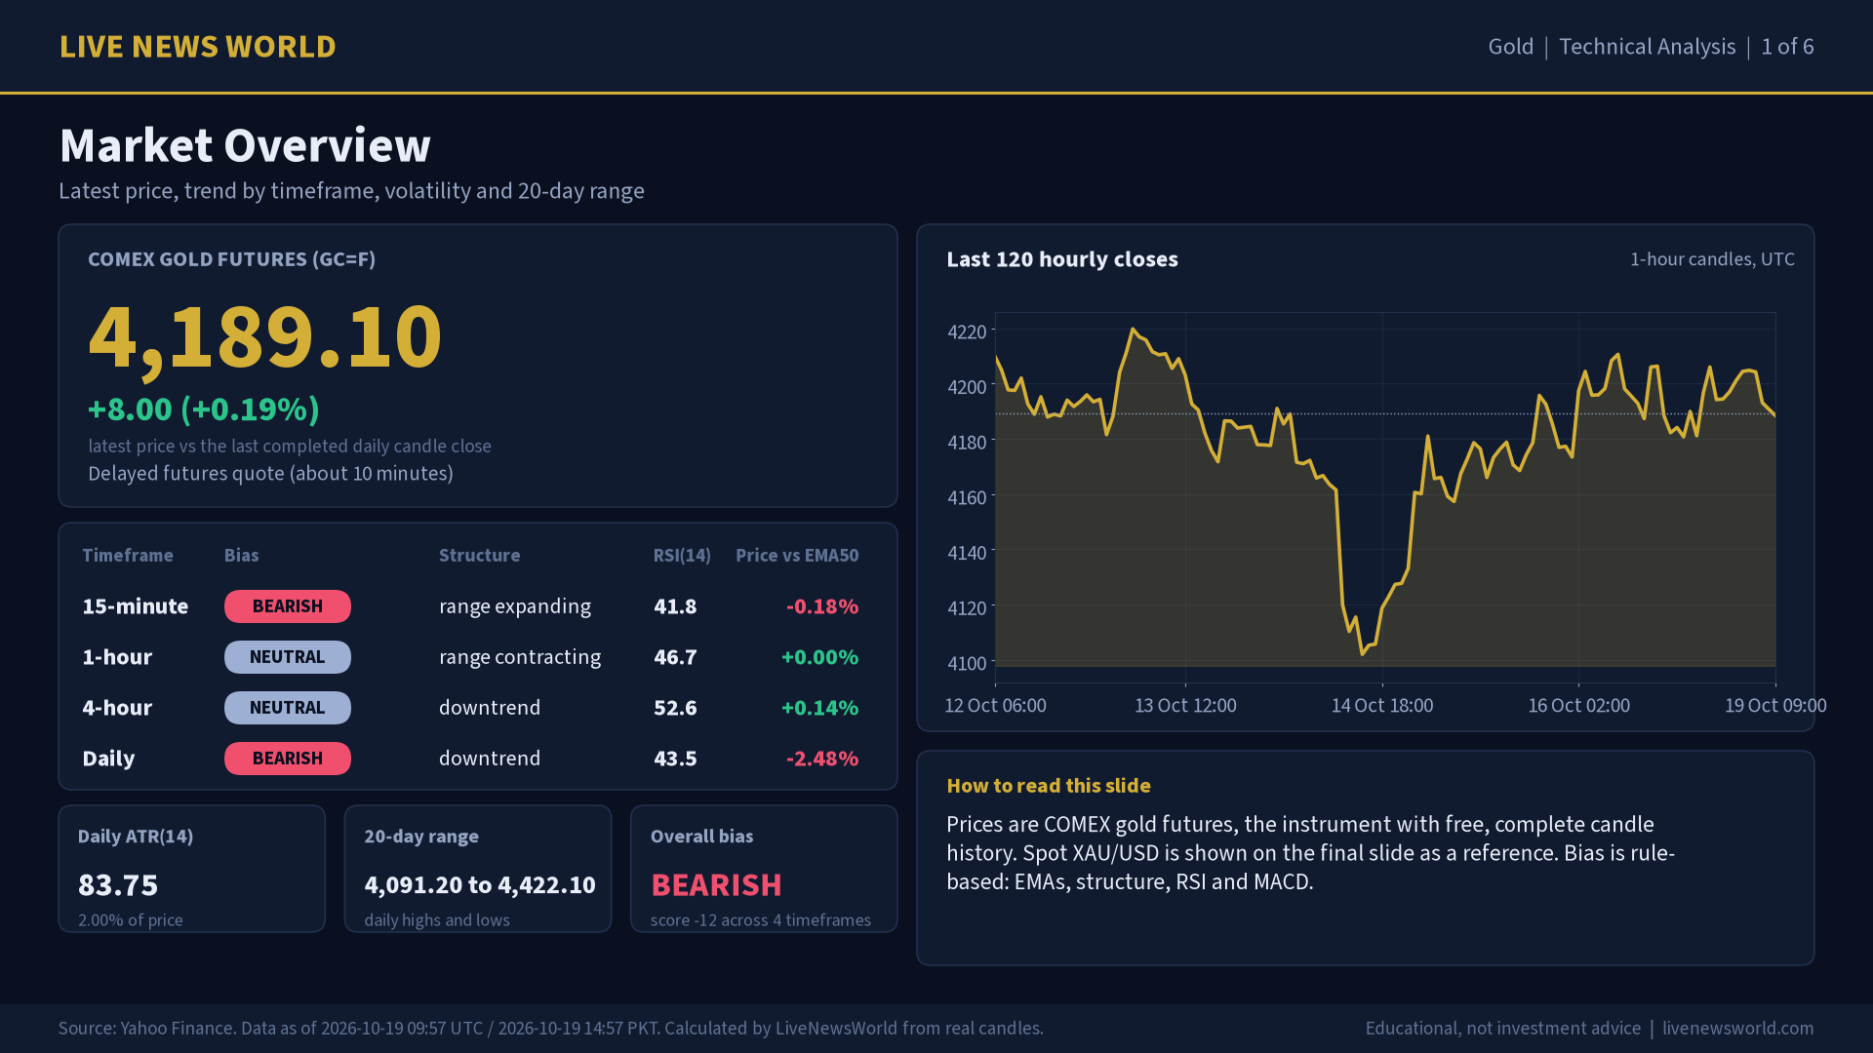Screen dimensions: 1873x1053
Task: Click the BEARISH badge in 15-minute row
Action: [288, 606]
